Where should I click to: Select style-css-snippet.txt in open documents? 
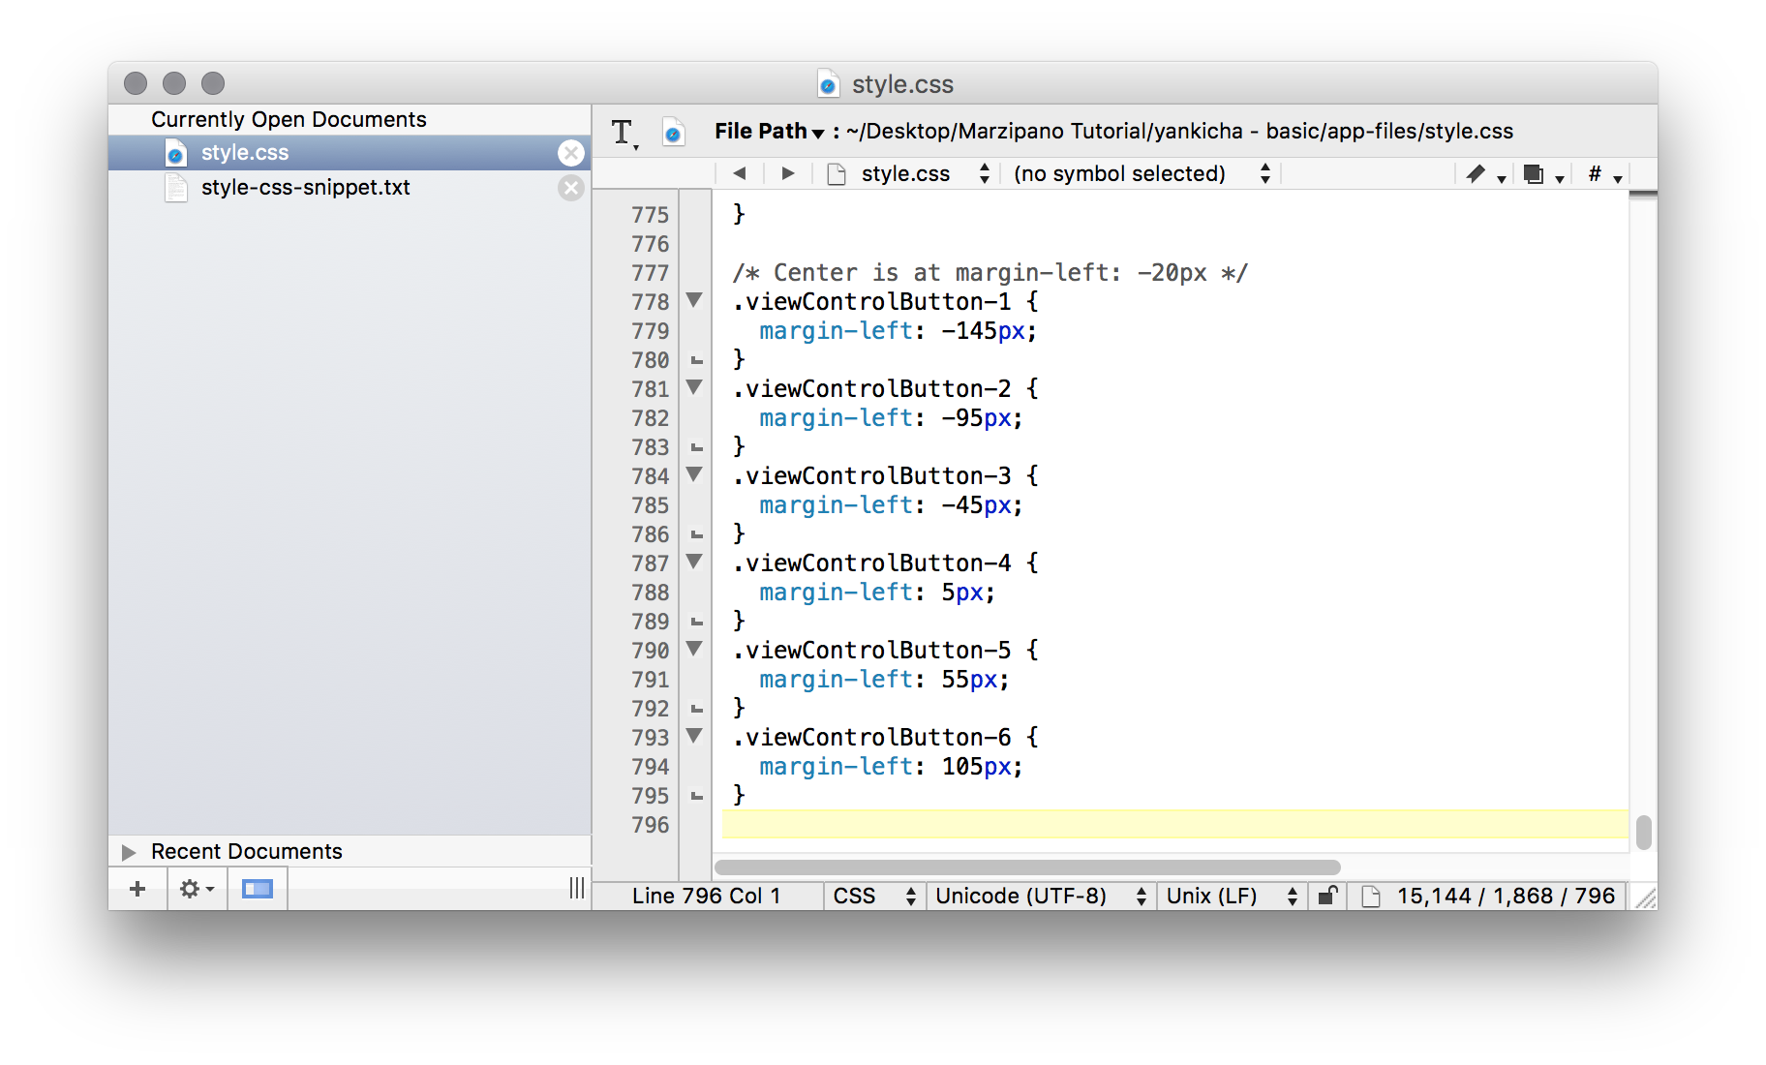point(350,188)
